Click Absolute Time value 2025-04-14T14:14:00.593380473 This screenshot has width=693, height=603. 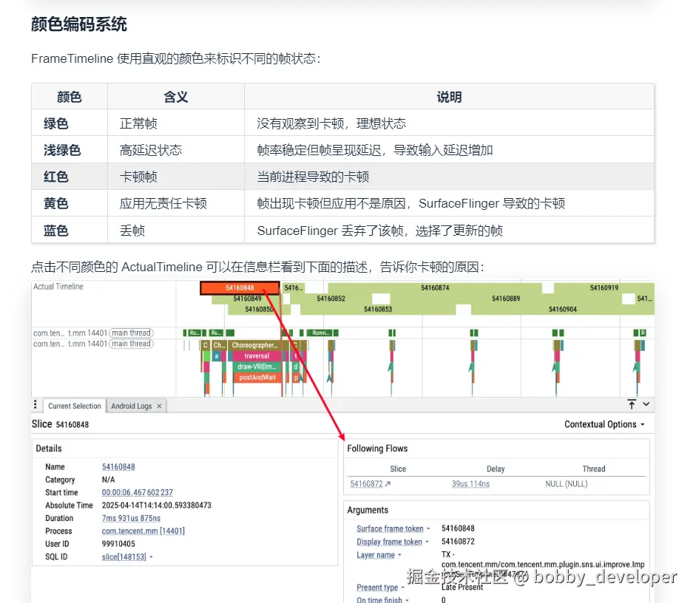(157, 505)
